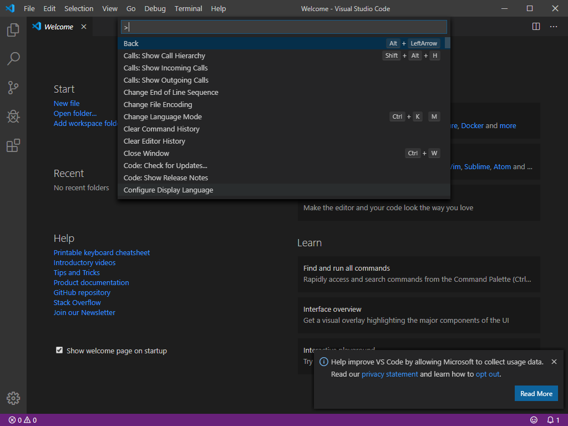Open the Source Control view icon
The width and height of the screenshot is (568, 426).
(x=13, y=88)
